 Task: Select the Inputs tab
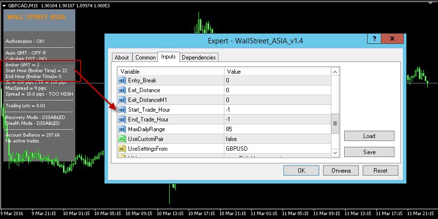169,57
